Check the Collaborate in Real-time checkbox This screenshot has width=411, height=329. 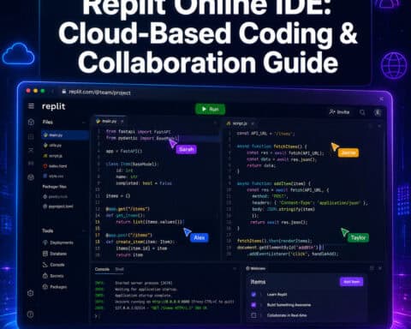click(x=253, y=315)
